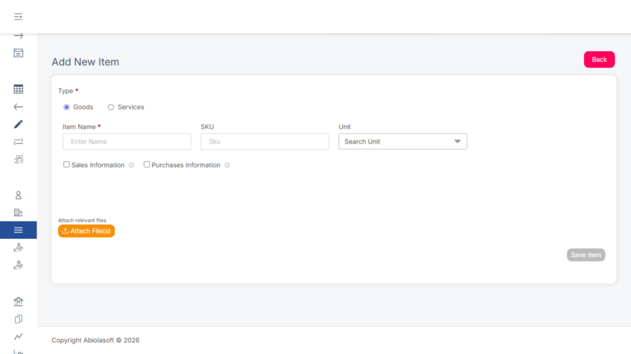Screen dimensions: 631x354
Task: Choose the Services type option
Action: (111, 107)
